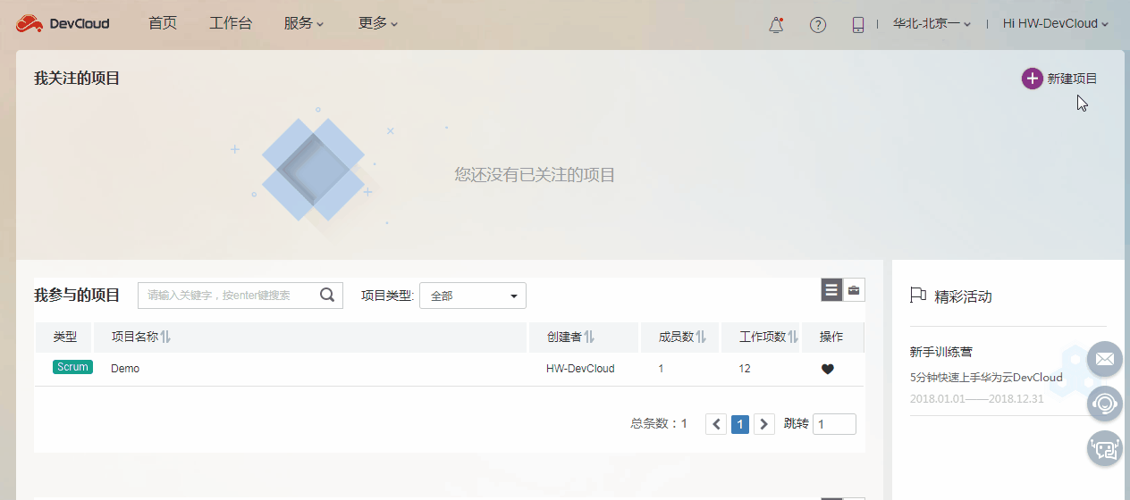Go to next page arrow
Image resolution: width=1130 pixels, height=500 pixels.
763,424
